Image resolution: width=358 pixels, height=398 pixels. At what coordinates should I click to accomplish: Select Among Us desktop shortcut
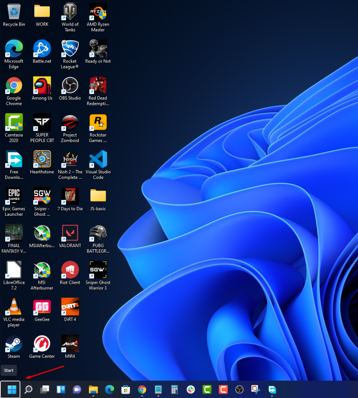click(x=42, y=89)
